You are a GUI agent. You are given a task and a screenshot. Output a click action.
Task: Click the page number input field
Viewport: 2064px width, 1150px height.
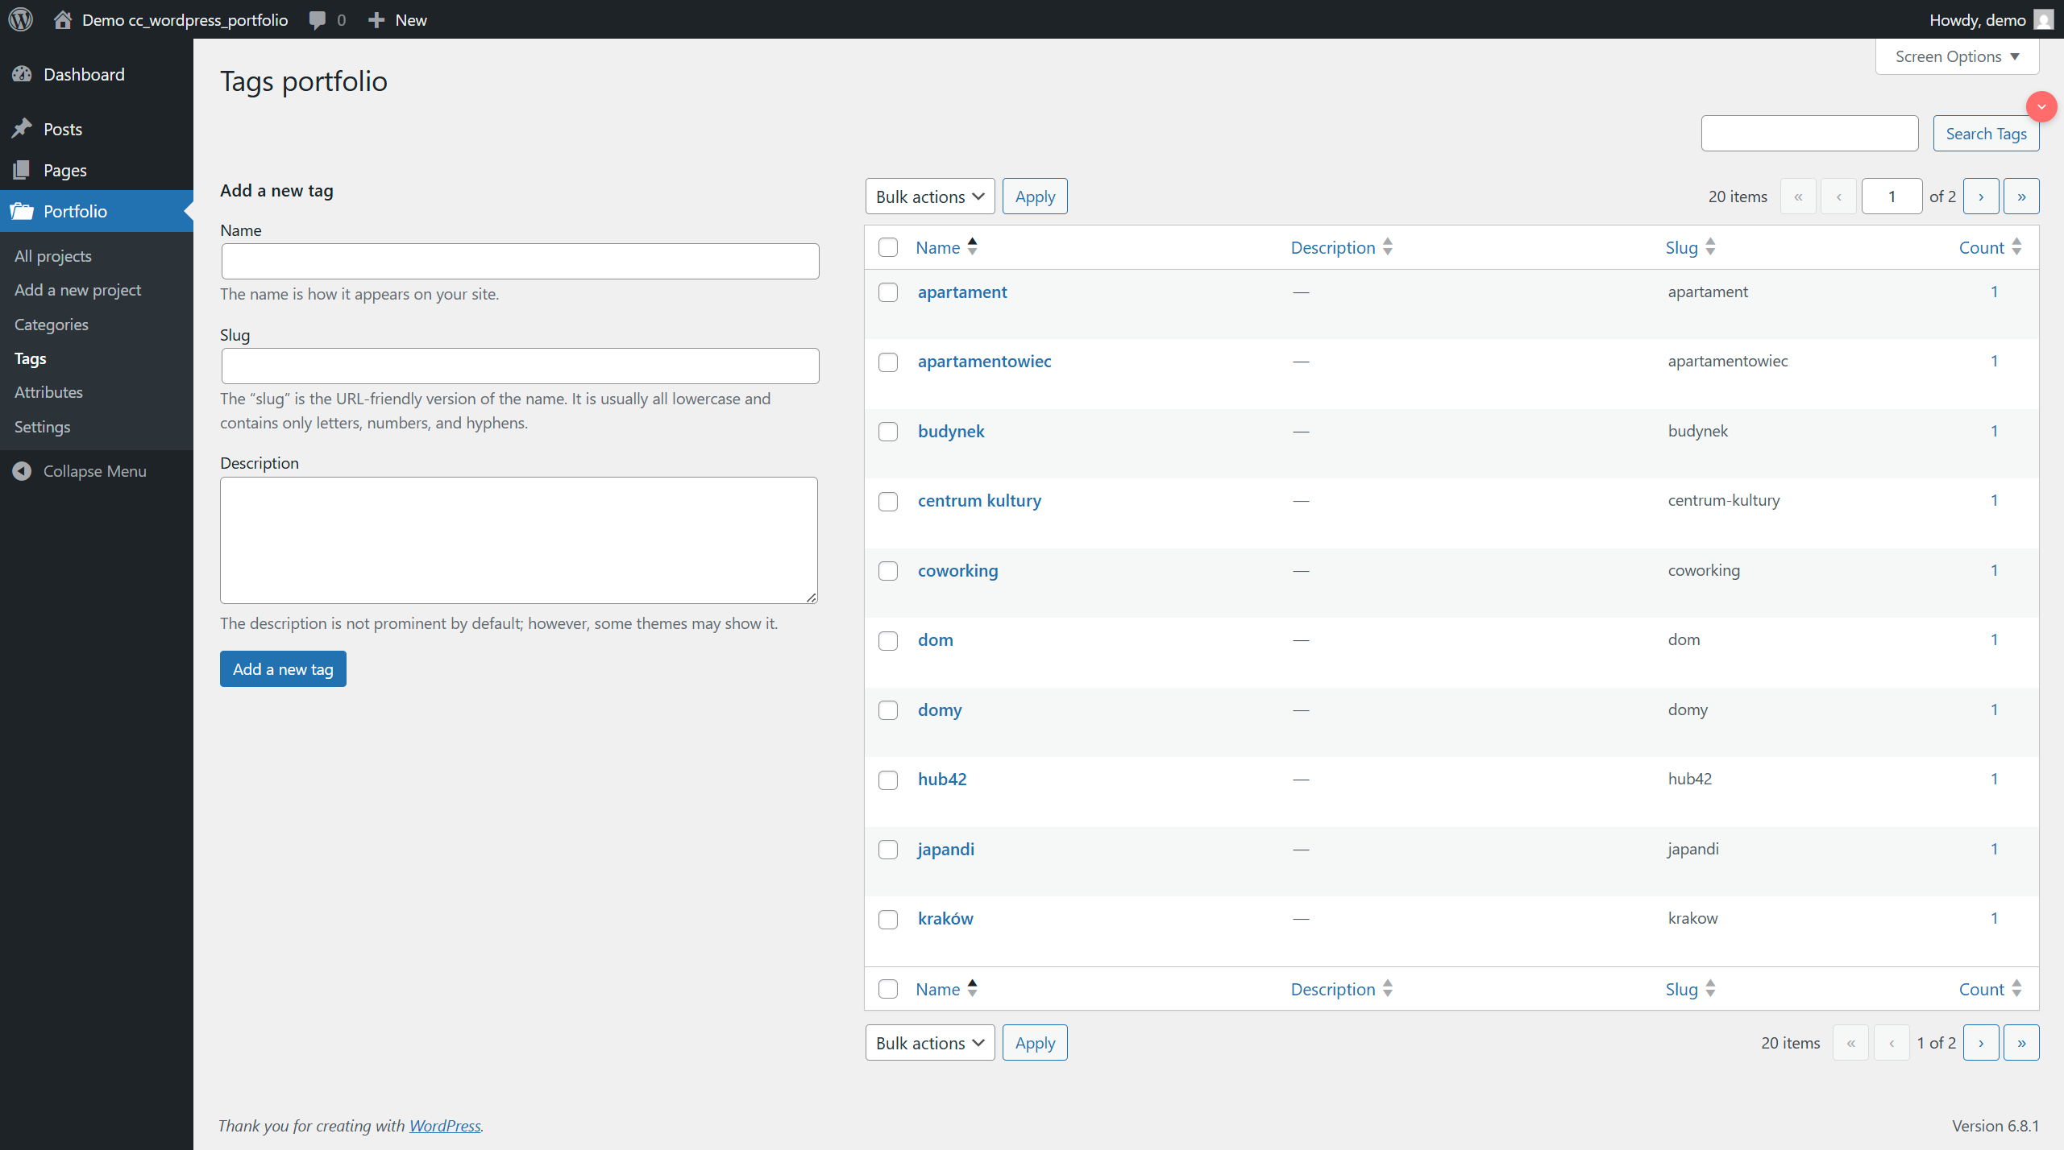click(x=1892, y=196)
